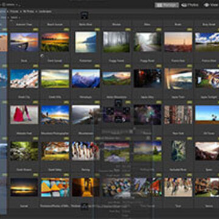Select the Greek Hills green field thumbnail
The image size is (219, 219).
(55, 78)
